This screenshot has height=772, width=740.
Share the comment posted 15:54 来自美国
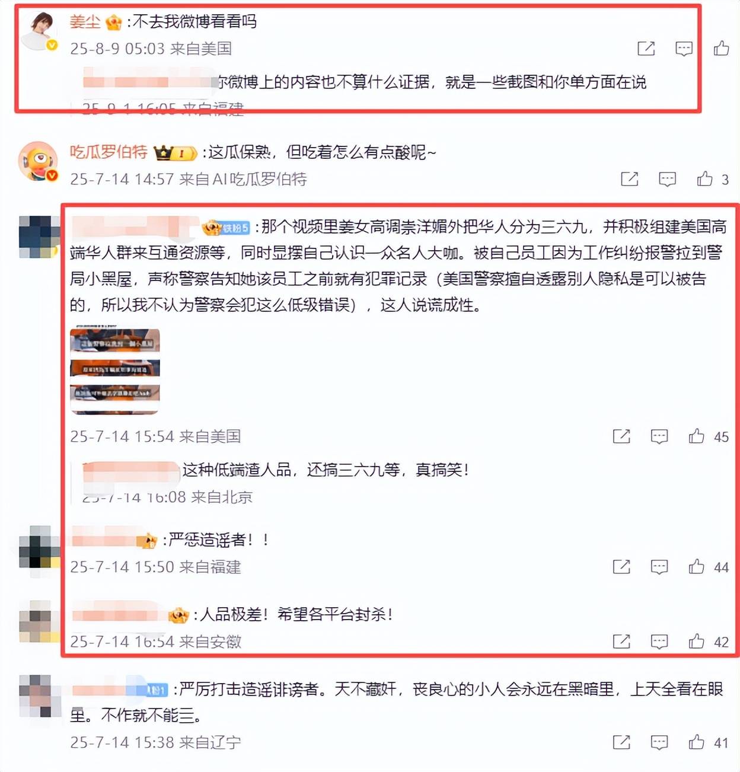[x=621, y=437]
